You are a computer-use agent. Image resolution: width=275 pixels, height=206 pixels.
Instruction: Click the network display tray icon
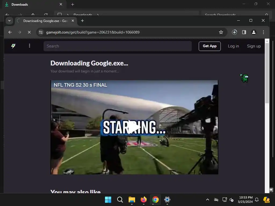225,200
